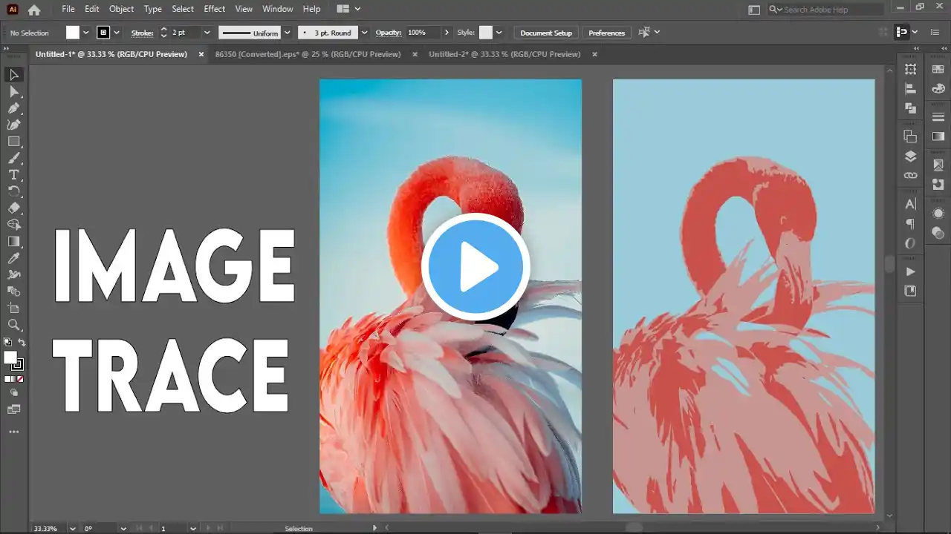
Task: Click the Home icon
Action: click(x=34, y=10)
